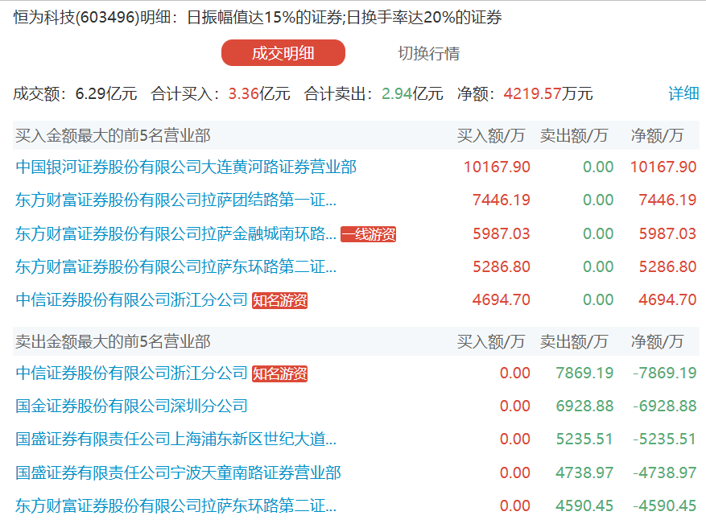Click the 知名游资 tag in the buy list
The height and width of the screenshot is (524, 706).
(279, 300)
